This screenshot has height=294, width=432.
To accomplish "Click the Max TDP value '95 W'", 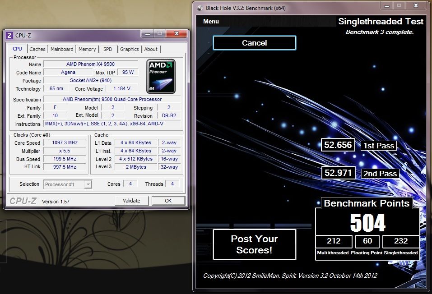I will pyautogui.click(x=128, y=73).
